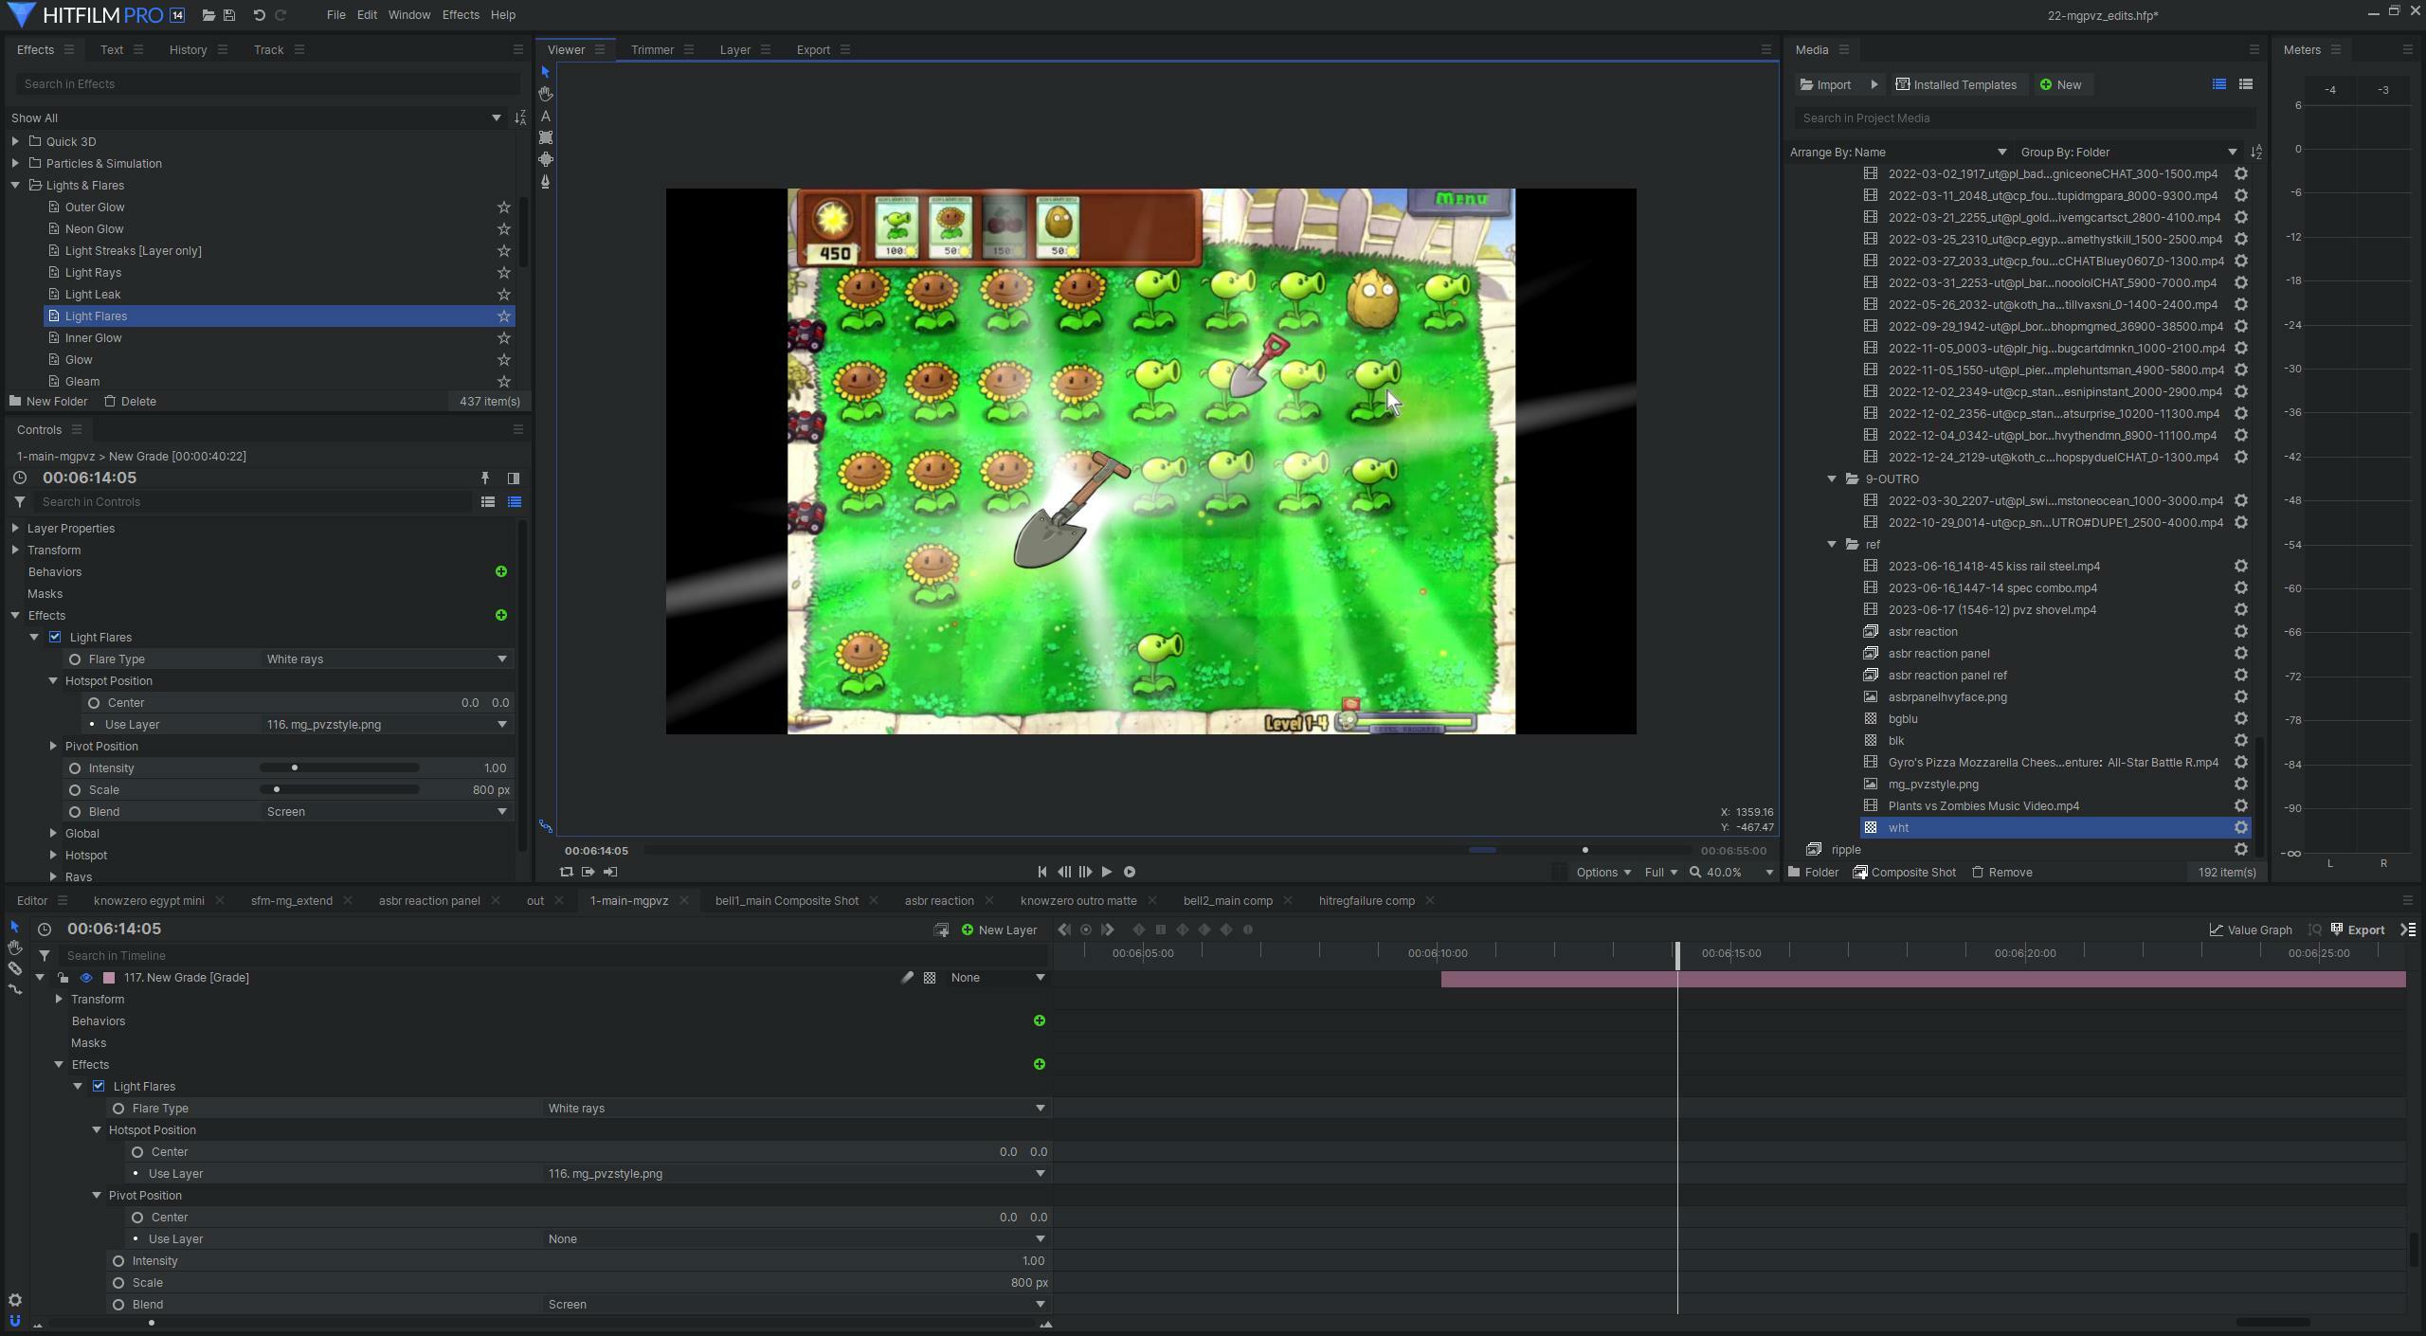Open the bell2_main comp timeline tab
This screenshot has width=2426, height=1336.
pyautogui.click(x=1227, y=901)
